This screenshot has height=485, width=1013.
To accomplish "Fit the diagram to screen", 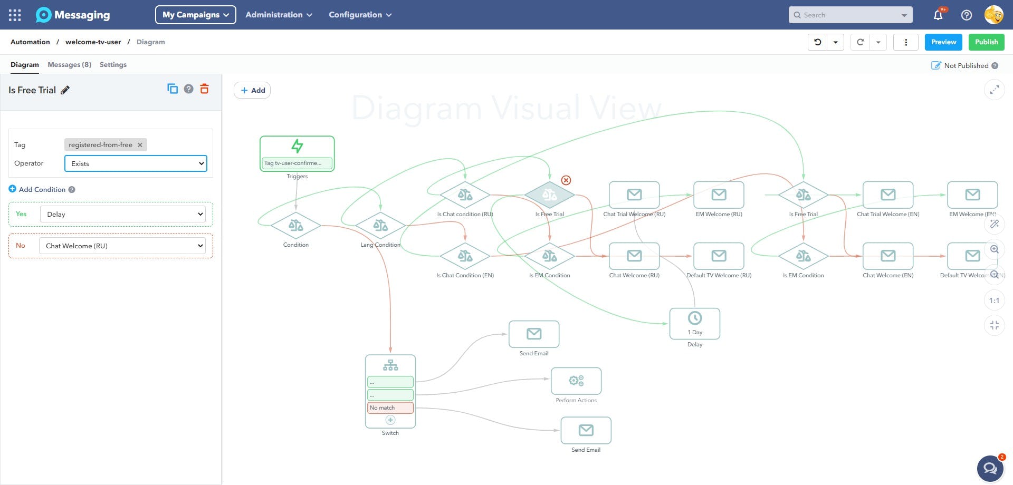I will pyautogui.click(x=994, y=325).
